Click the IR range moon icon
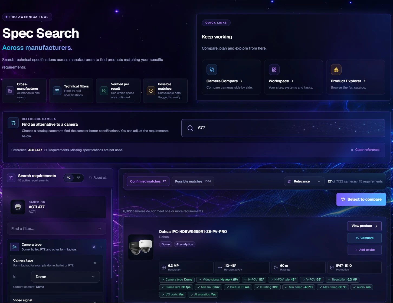The width and height of the screenshot is (393, 303). (276, 268)
